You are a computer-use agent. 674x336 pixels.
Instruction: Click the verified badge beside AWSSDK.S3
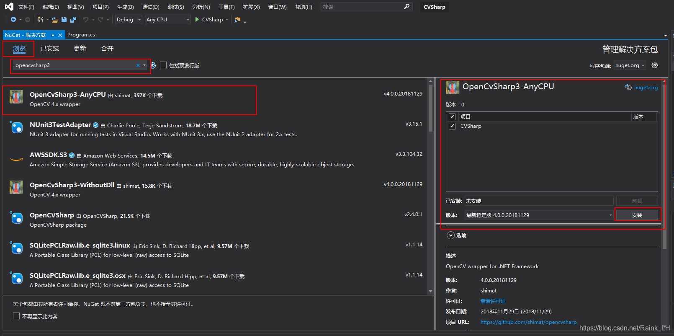pyautogui.click(x=72, y=155)
